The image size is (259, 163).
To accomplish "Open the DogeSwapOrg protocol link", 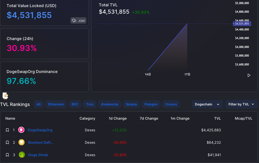I will point(40,130).
